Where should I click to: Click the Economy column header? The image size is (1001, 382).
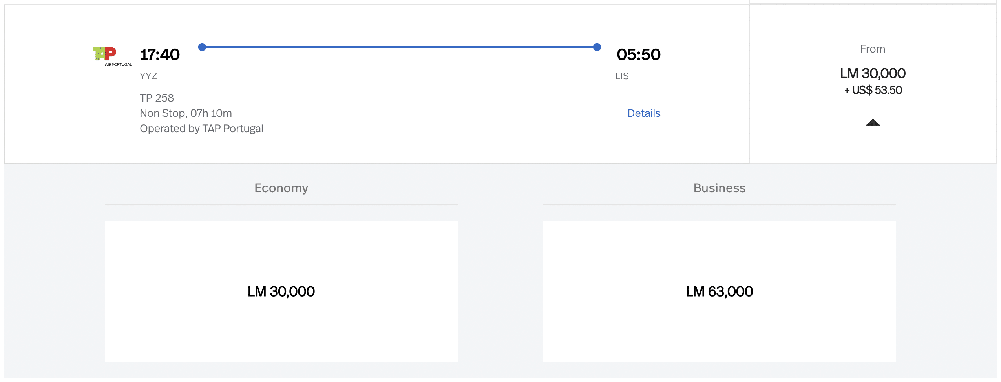281,188
